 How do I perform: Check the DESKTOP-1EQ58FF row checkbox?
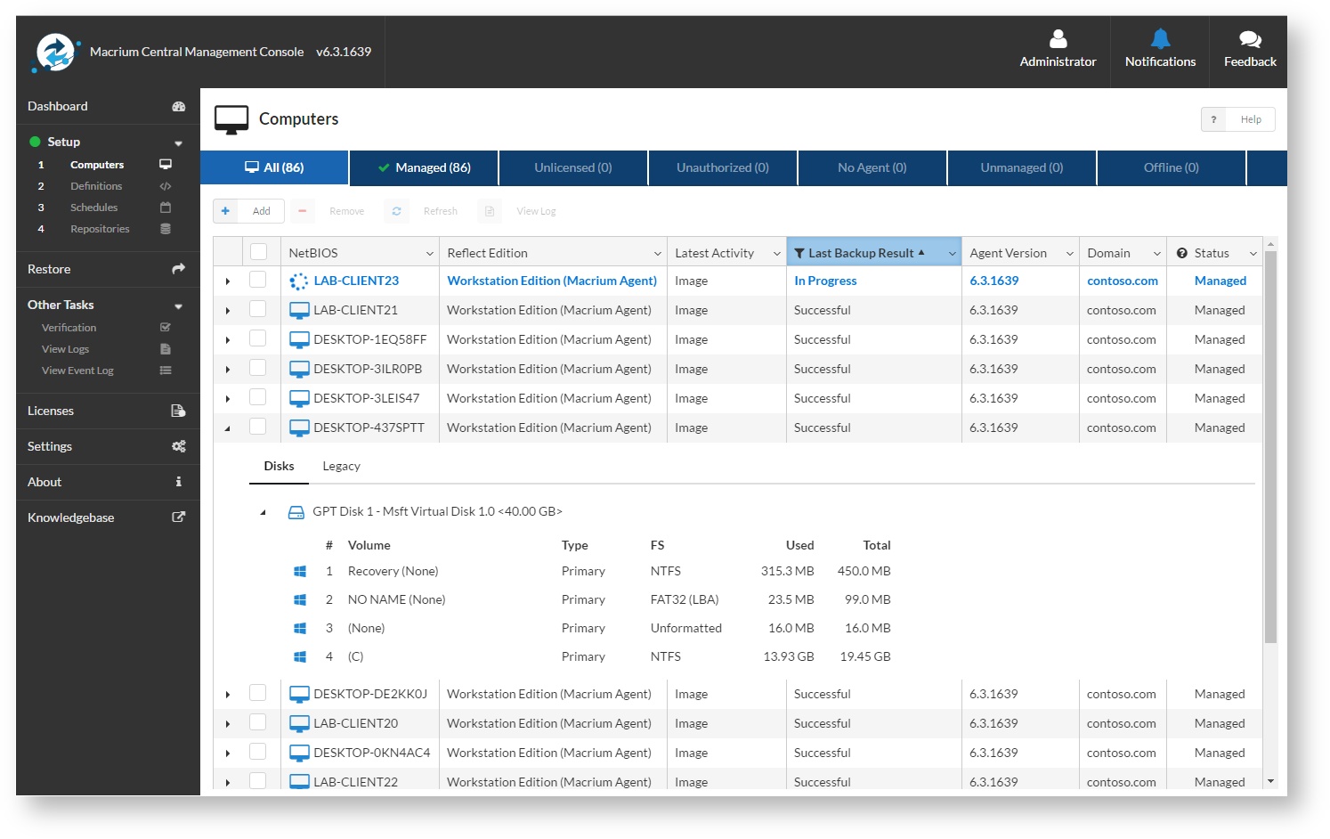click(x=257, y=338)
